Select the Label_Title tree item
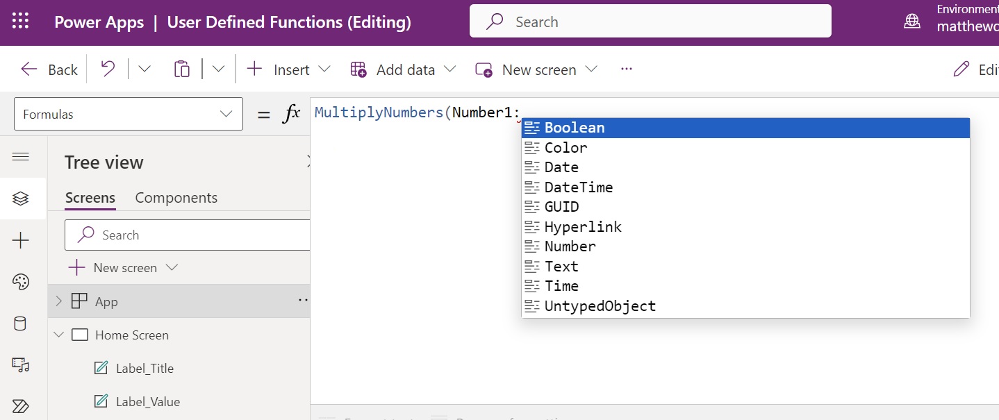 click(144, 368)
